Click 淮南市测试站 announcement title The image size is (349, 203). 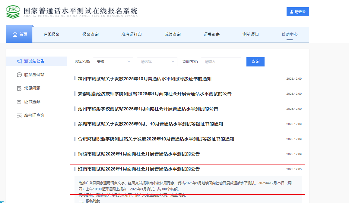tap(139, 169)
